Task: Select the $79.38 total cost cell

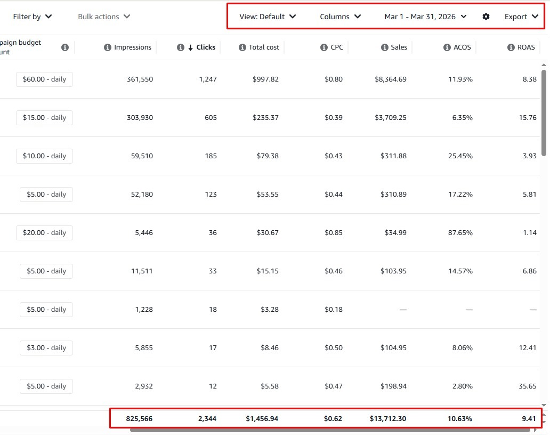Action: click(x=268, y=156)
